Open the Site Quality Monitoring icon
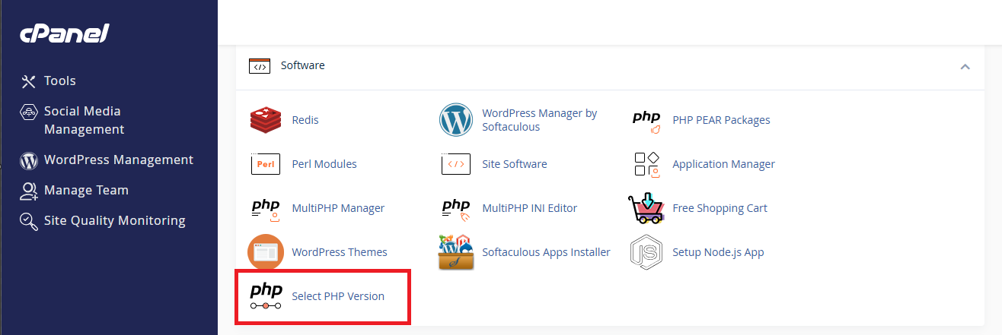The height and width of the screenshot is (335, 1005). pyautogui.click(x=29, y=221)
